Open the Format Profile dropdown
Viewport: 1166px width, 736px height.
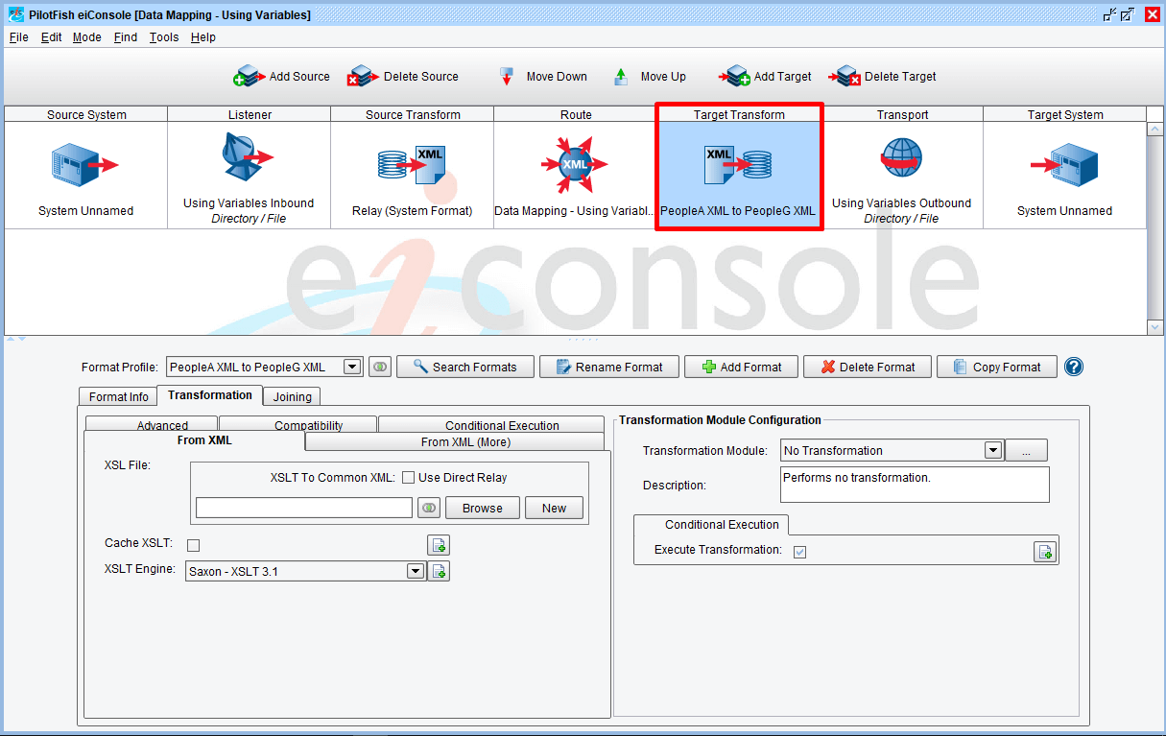[x=352, y=367]
